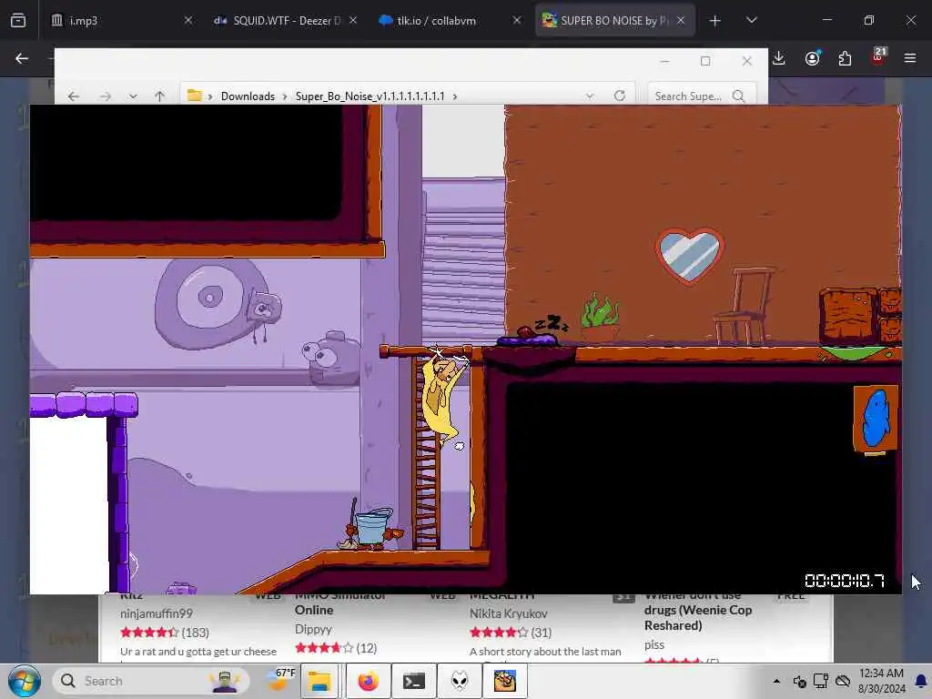
Task: Go back in File Explorer
Action: pos(73,96)
